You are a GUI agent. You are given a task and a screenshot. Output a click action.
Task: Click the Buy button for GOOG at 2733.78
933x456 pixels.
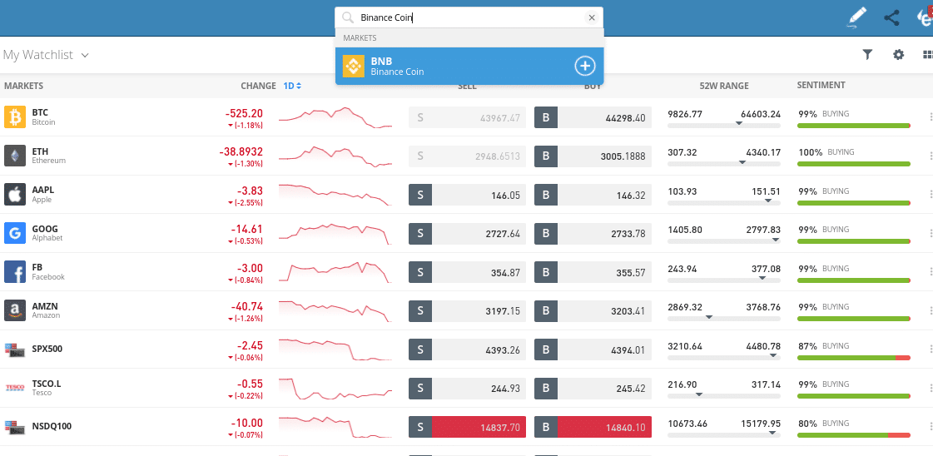[x=593, y=233]
